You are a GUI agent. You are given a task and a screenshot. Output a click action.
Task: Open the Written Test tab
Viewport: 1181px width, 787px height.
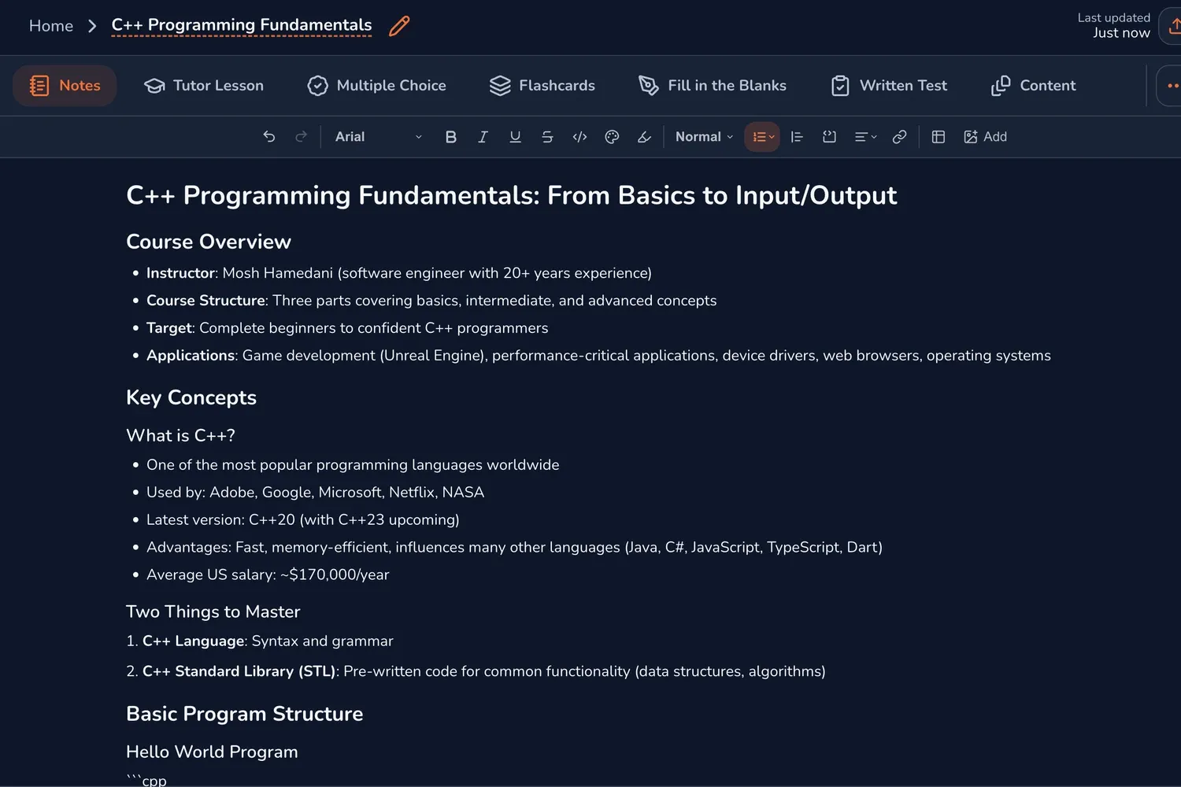(x=889, y=86)
